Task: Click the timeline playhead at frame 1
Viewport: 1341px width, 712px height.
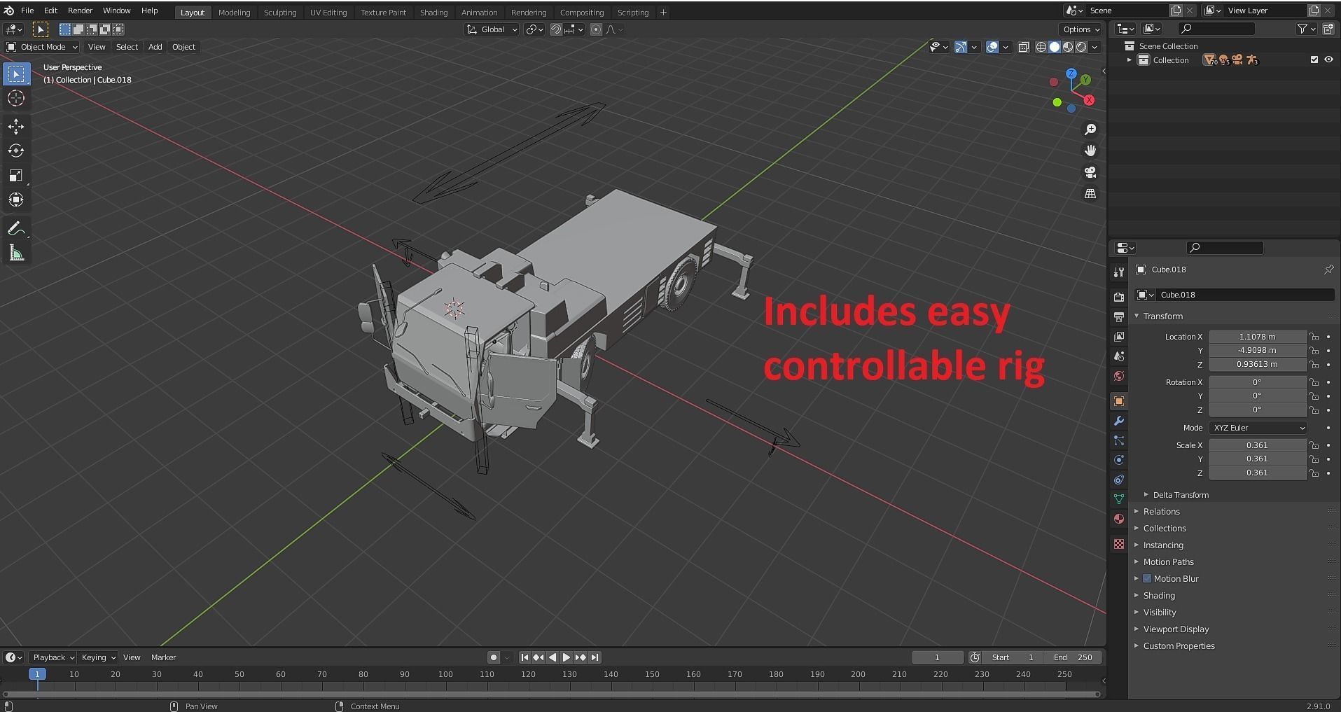Action: tap(37, 674)
